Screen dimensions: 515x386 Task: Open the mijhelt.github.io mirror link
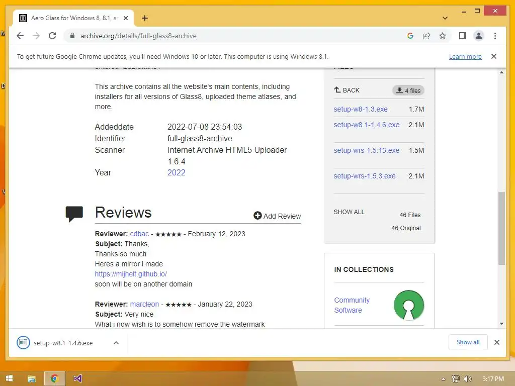131,274
